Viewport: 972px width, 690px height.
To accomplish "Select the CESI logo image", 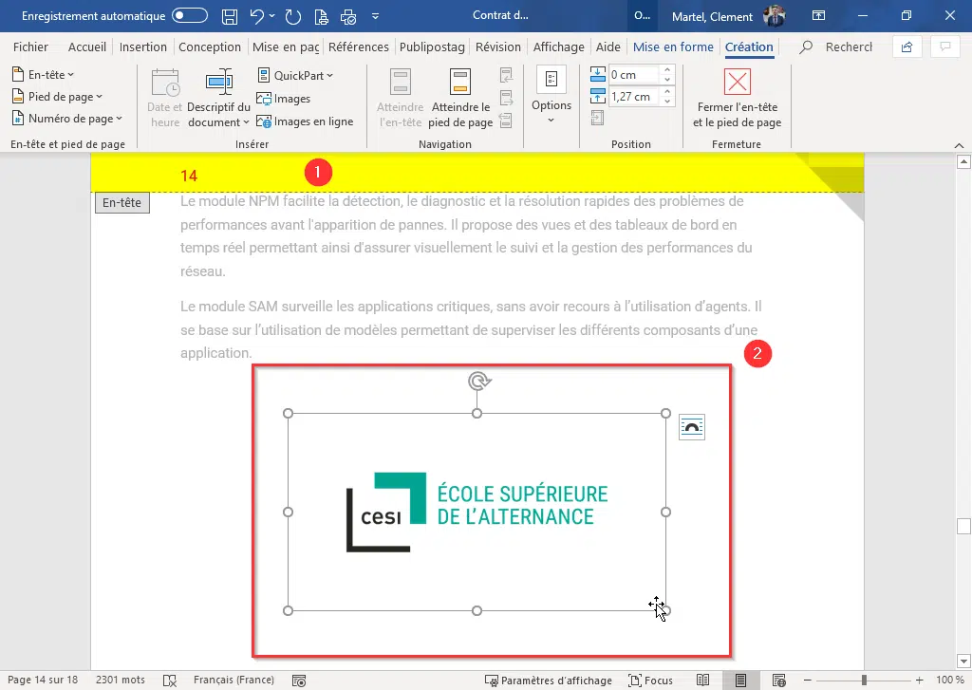I will click(x=477, y=513).
